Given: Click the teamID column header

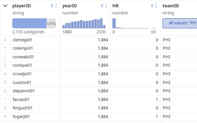Looking at the screenshot, I should [170, 6].
